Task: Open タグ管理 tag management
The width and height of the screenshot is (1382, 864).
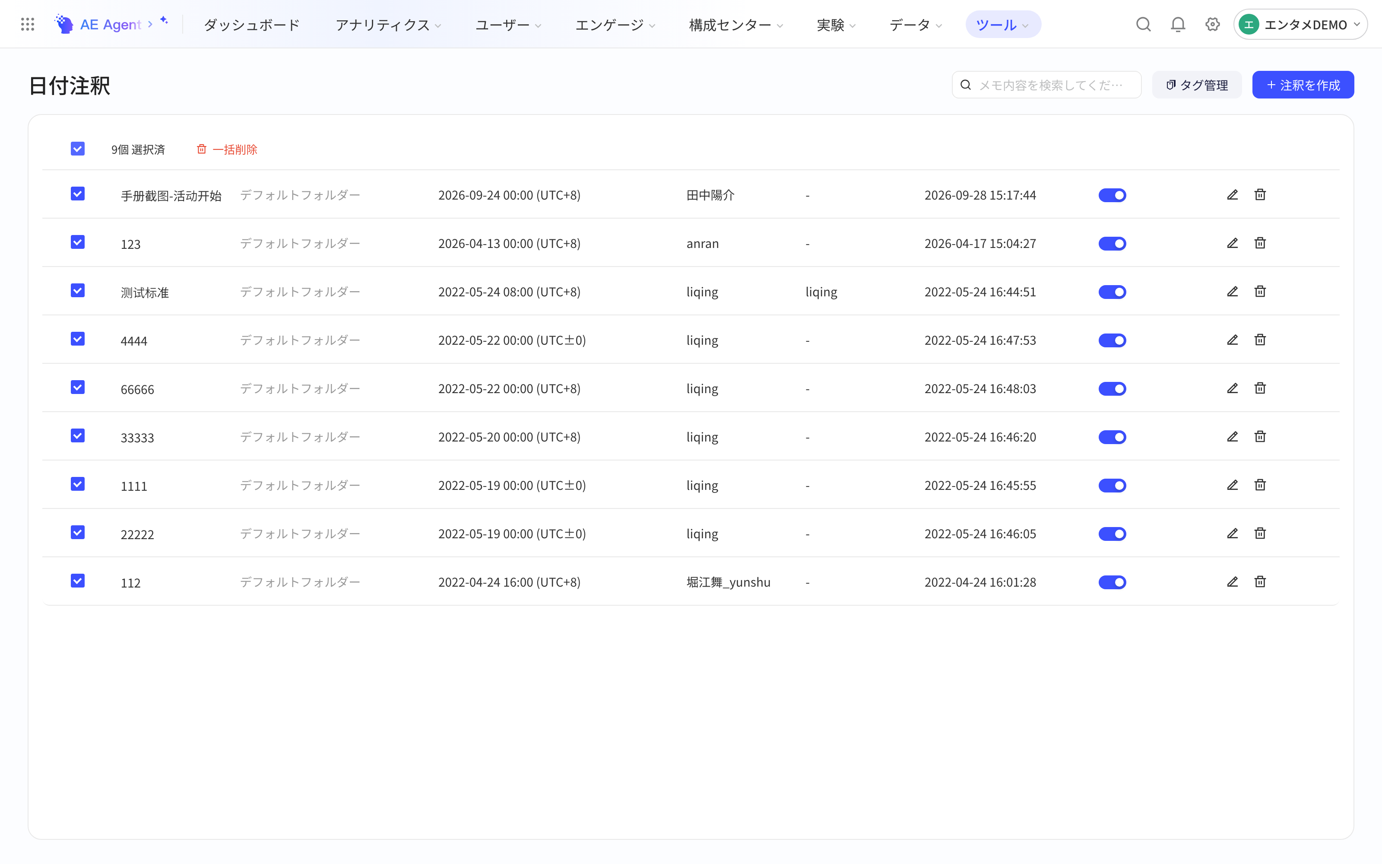Action: click(1196, 85)
